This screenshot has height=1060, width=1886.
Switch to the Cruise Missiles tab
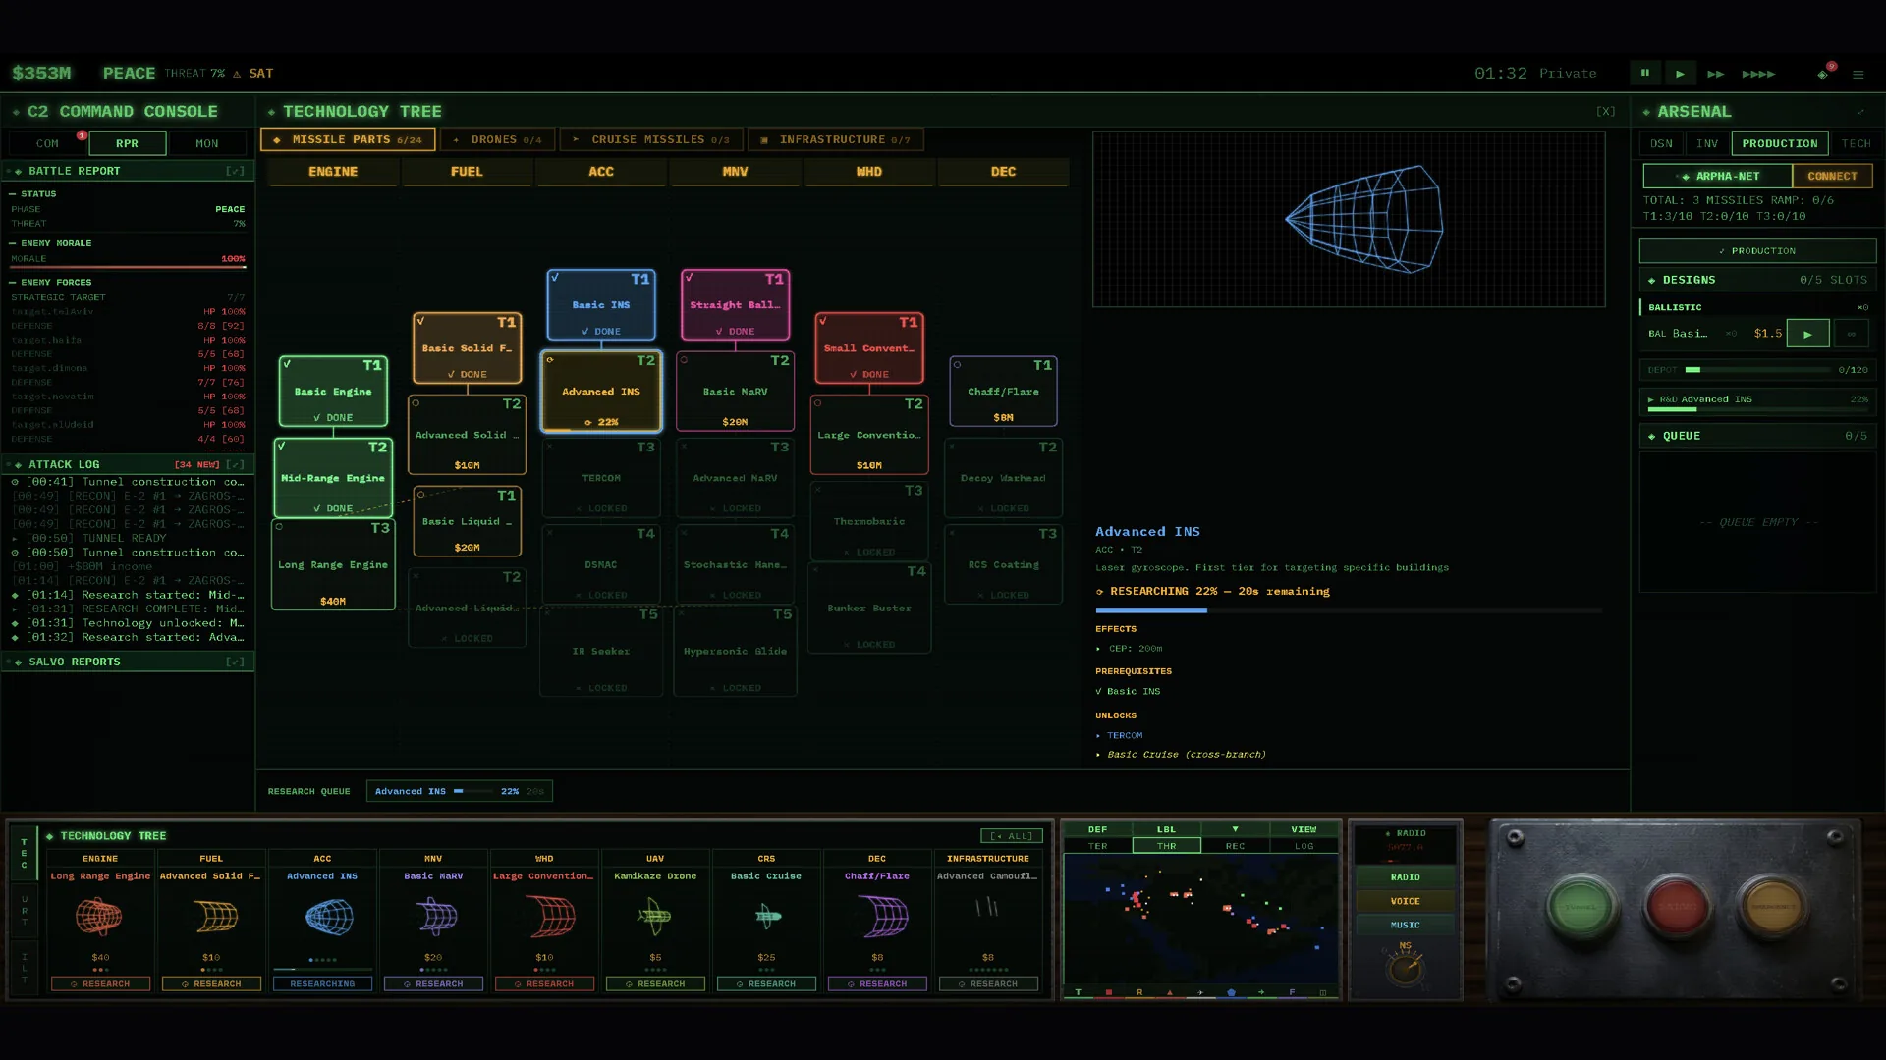tap(651, 139)
